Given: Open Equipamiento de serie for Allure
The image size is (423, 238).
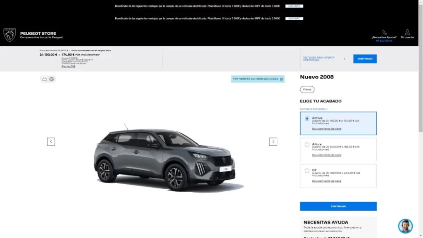Looking at the screenshot, I should point(326,155).
